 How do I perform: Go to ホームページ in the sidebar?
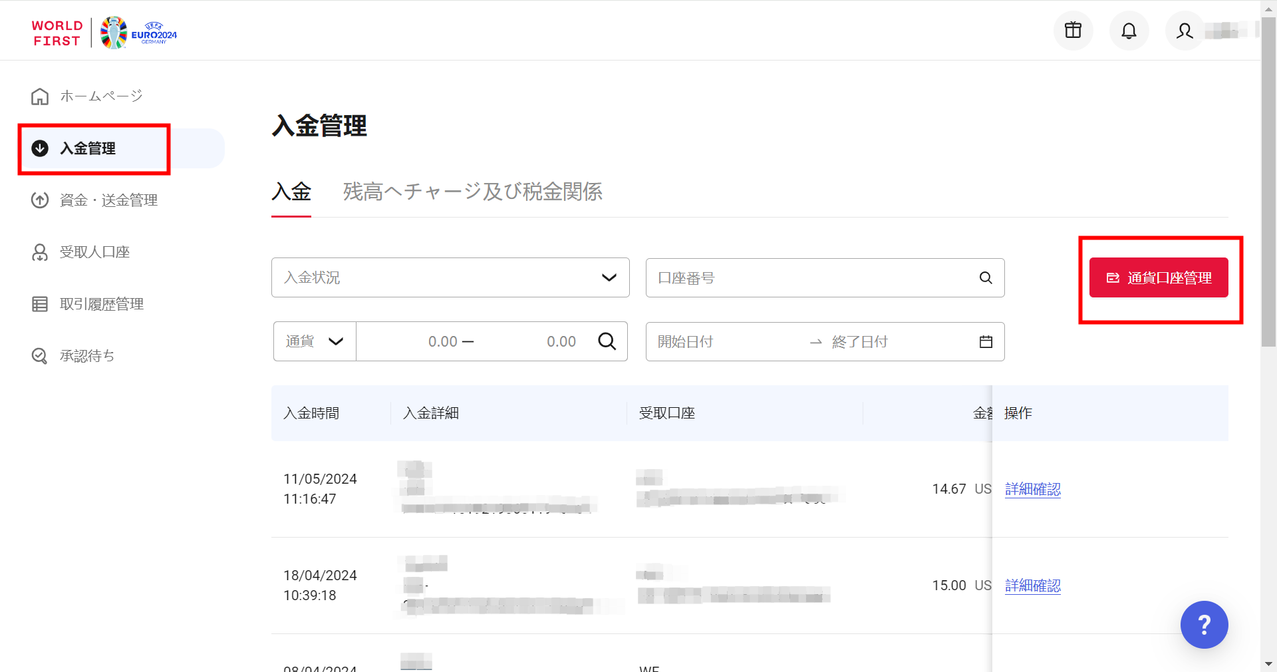101,96
